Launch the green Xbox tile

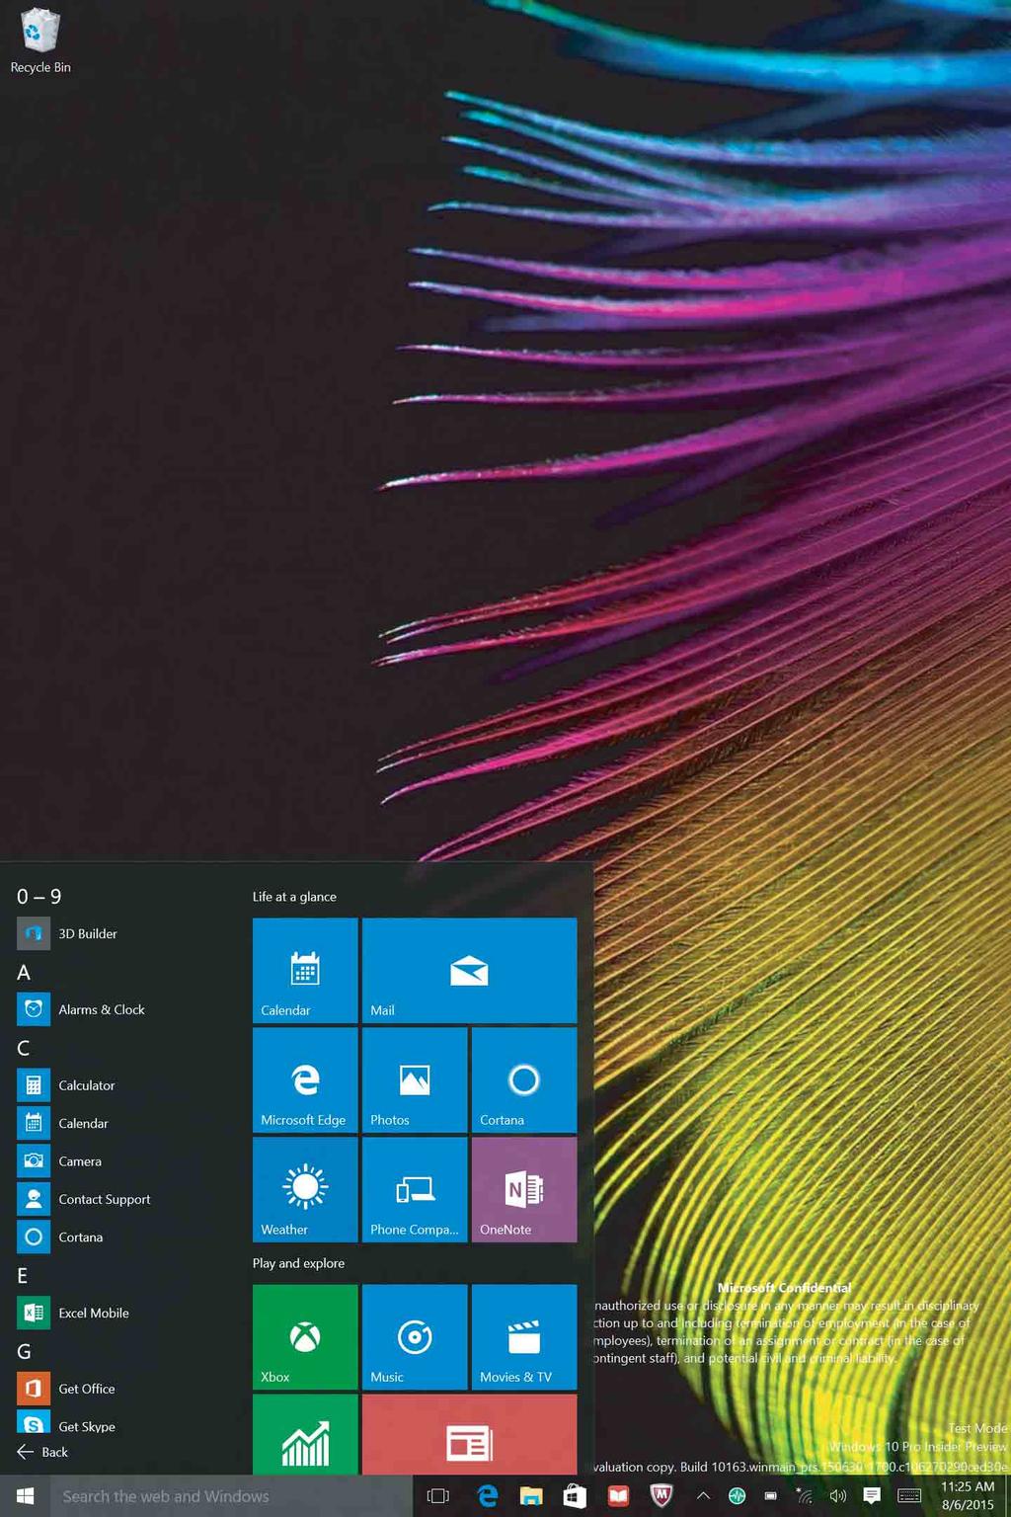pos(305,1337)
